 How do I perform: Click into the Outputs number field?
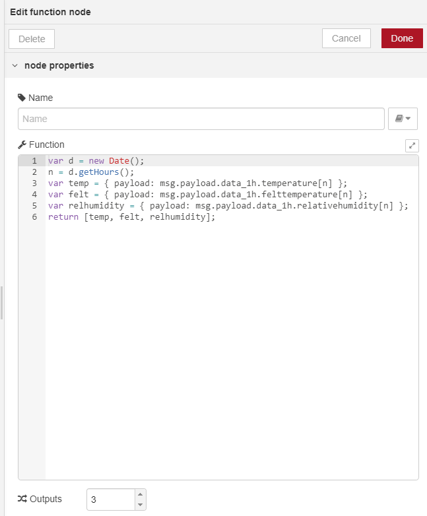(110, 500)
